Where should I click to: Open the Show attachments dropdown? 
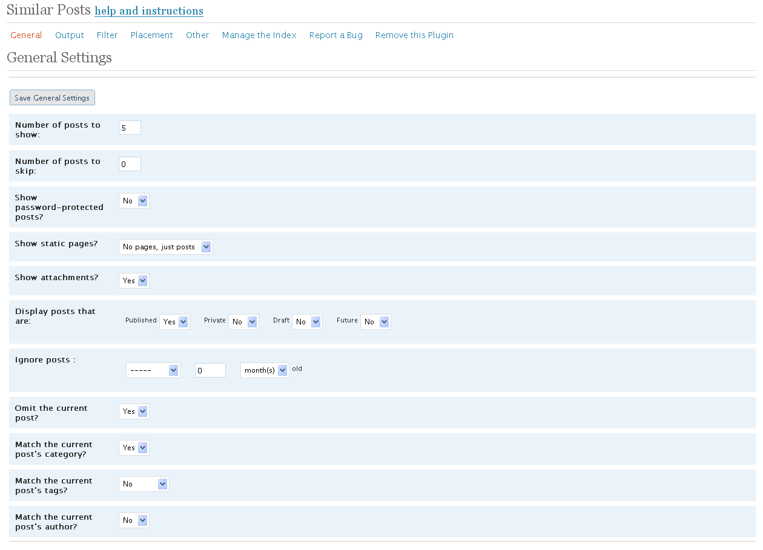[134, 281]
